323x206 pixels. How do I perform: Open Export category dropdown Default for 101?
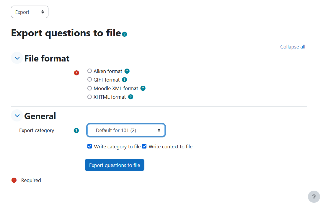126,130
